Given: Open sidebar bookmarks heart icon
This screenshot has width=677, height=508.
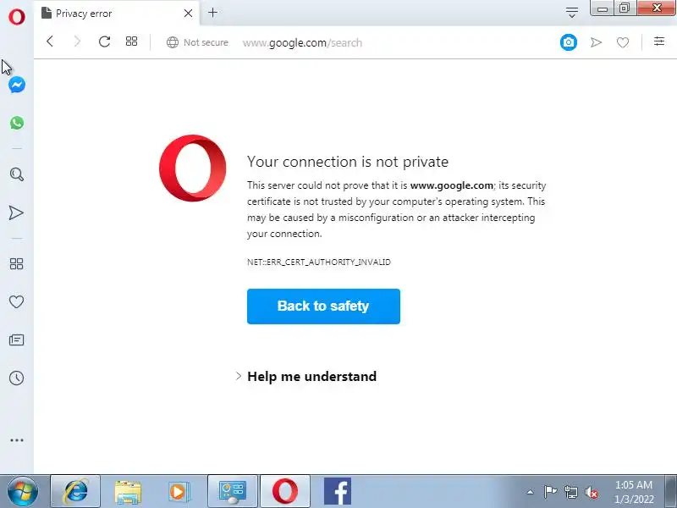Looking at the screenshot, I should tap(16, 301).
